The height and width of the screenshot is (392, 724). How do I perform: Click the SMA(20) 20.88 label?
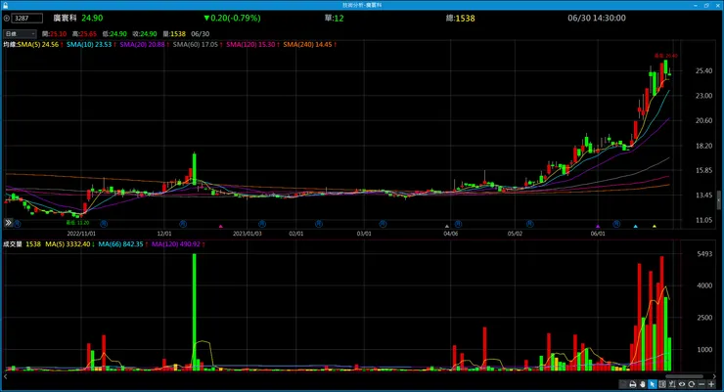coord(142,45)
